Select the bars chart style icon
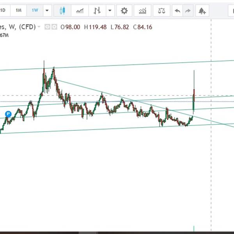The width and height of the screenshot is (234, 234). [x=97, y=11]
